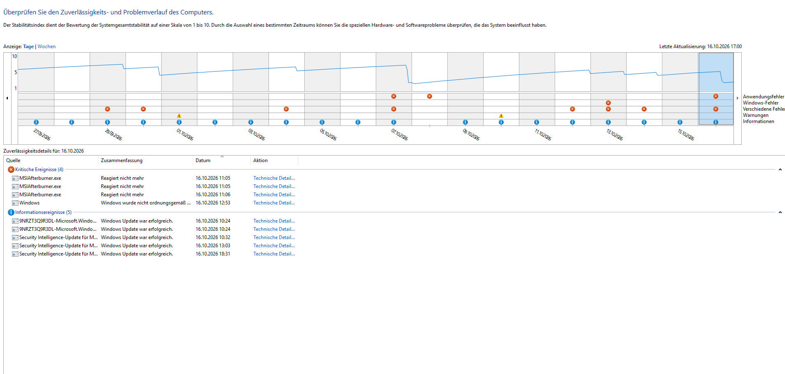Click the red Kritische Ereignisse group icon

pyautogui.click(x=11, y=170)
